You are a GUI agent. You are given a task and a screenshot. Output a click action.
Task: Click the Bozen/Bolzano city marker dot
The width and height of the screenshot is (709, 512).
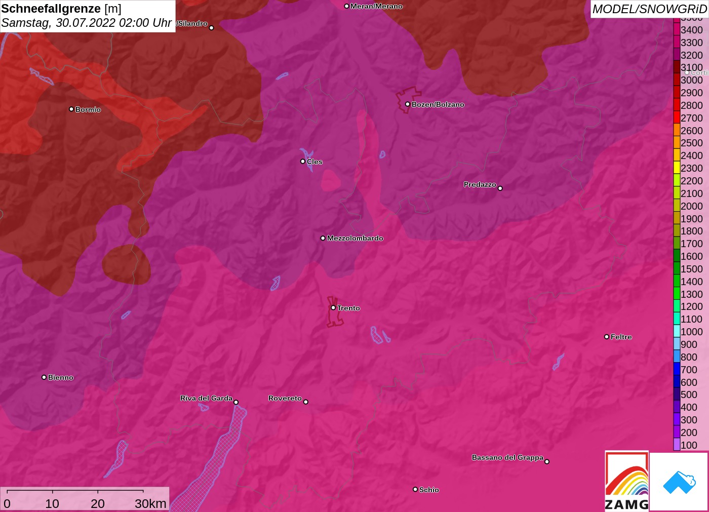[x=407, y=104]
